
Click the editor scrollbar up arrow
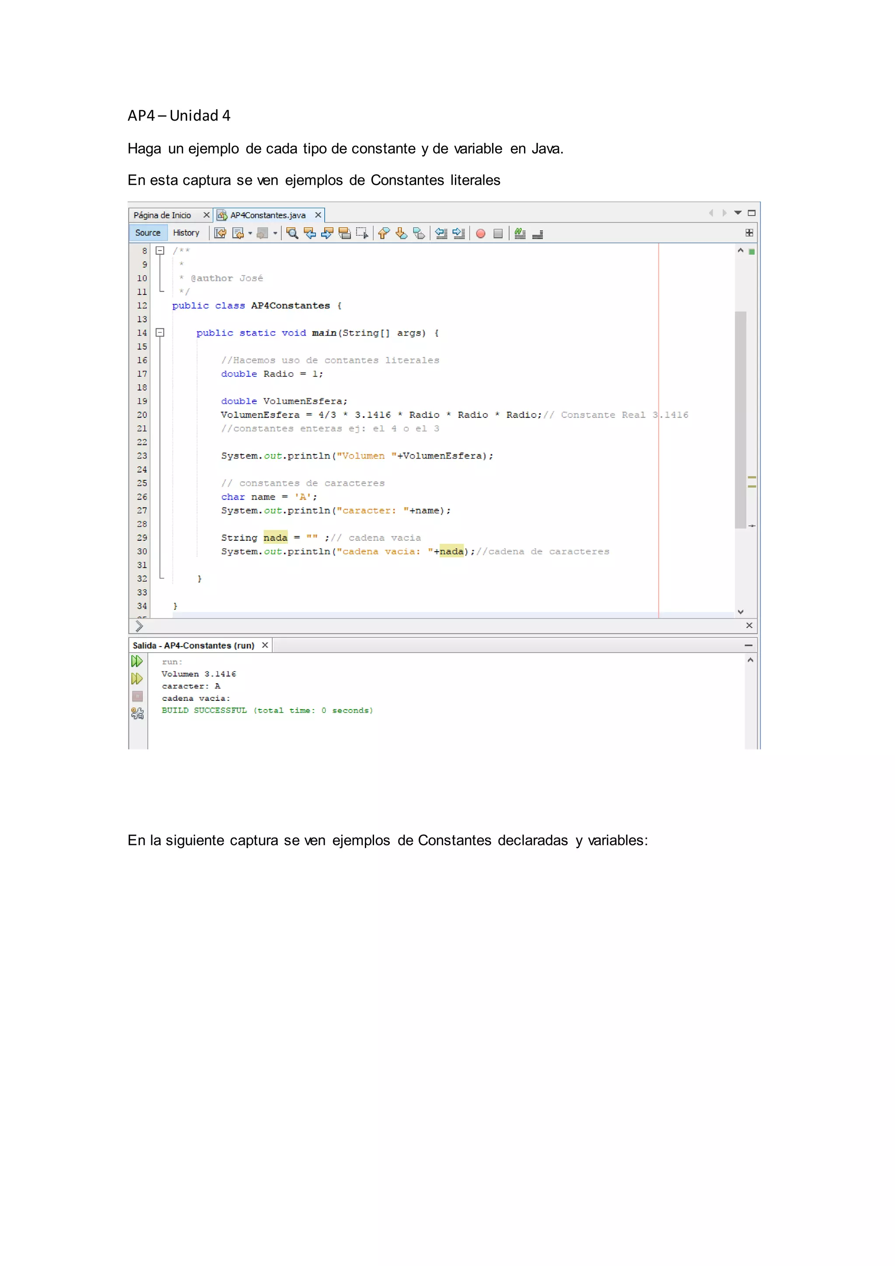pos(741,250)
